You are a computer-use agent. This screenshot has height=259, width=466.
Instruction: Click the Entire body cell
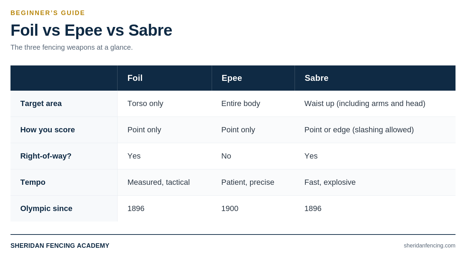[241, 104]
